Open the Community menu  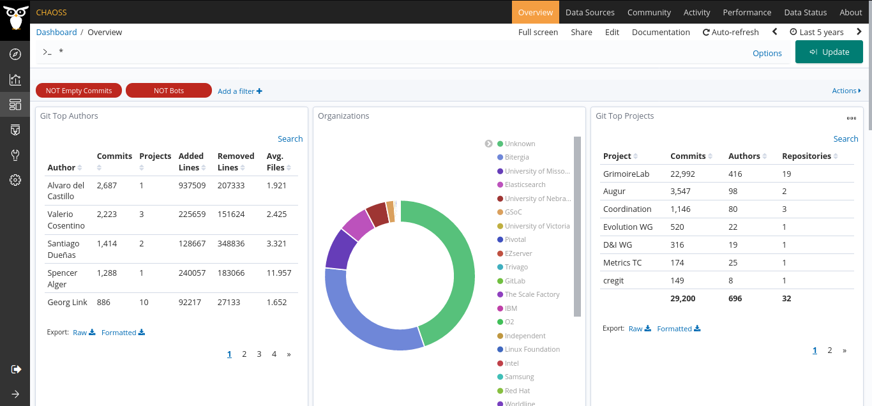click(649, 12)
